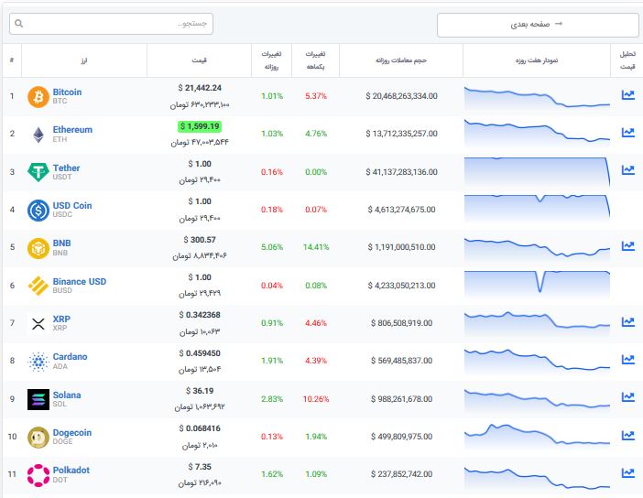Open price analysis chart icon for Bitcoin
This screenshot has height=498, width=643.
click(x=627, y=95)
